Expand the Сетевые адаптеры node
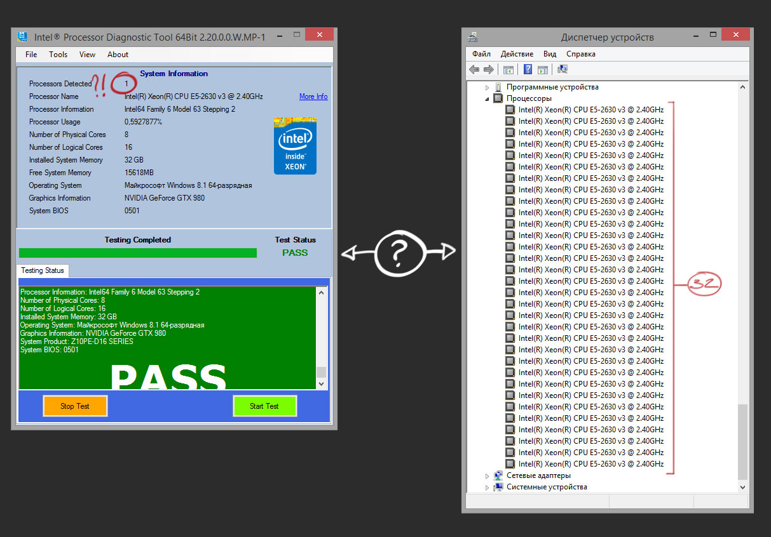This screenshot has width=771, height=537. (x=488, y=475)
